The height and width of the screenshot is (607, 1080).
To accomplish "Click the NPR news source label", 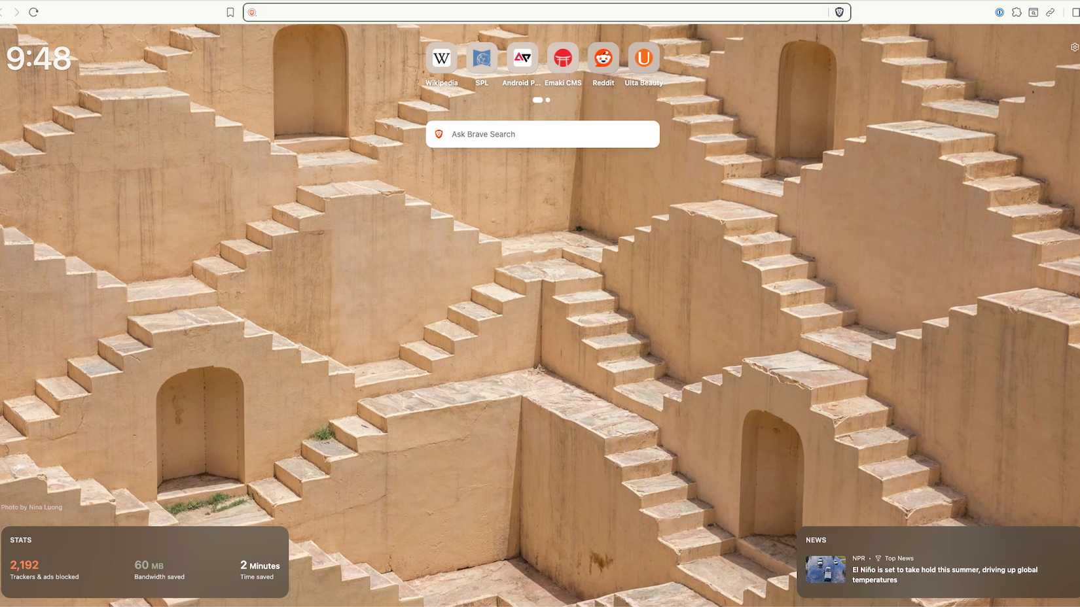I will pos(859,558).
